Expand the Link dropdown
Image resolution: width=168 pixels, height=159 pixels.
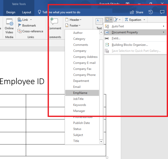pos(31,20)
